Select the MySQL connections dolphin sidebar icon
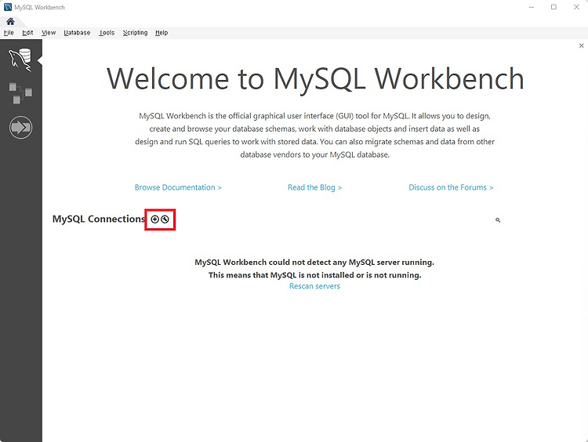This screenshot has height=442, width=588. 20,60
